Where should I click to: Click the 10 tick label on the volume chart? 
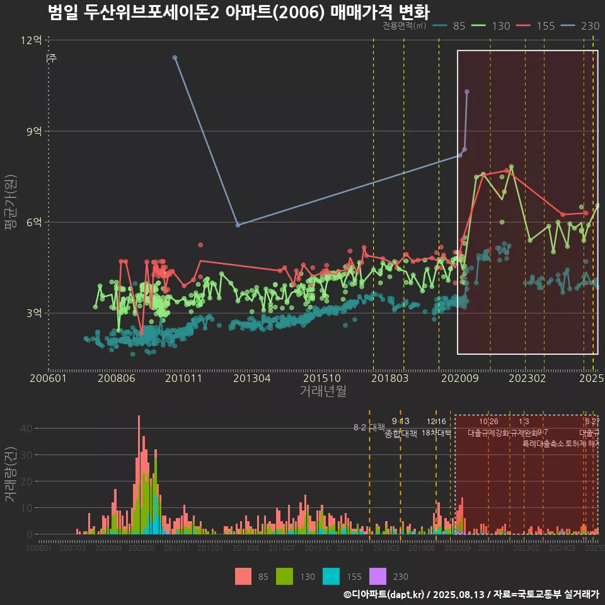(26, 508)
